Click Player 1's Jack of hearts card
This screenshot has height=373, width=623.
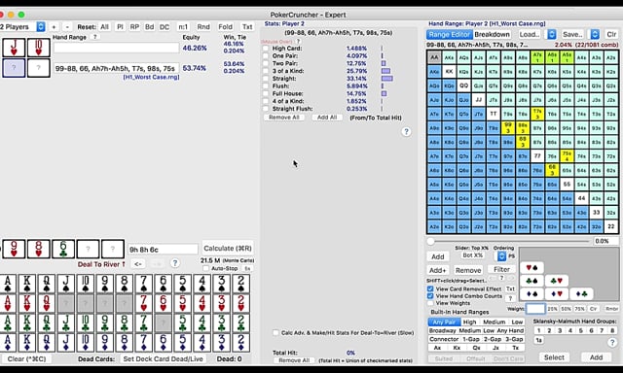14,48
